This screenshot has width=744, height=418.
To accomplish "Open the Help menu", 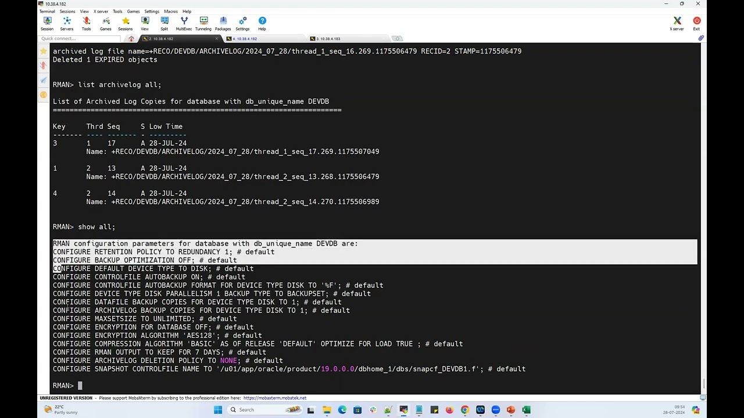I will click(x=187, y=11).
